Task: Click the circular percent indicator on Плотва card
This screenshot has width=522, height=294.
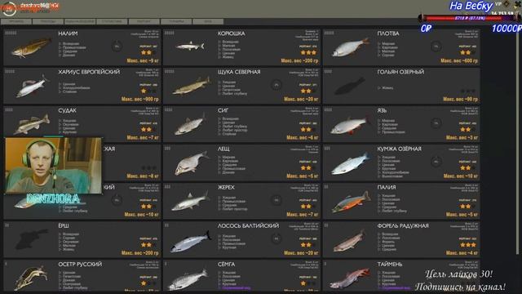Action: point(436,47)
